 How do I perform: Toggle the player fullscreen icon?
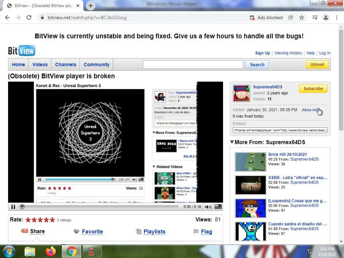pyautogui.click(x=218, y=207)
